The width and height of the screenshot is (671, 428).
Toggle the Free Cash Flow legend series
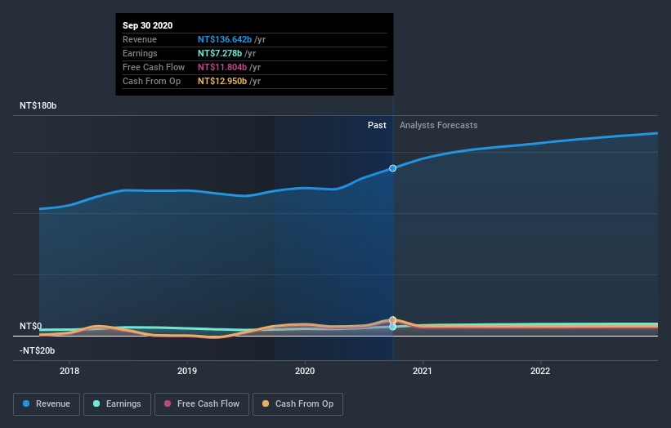(202, 404)
